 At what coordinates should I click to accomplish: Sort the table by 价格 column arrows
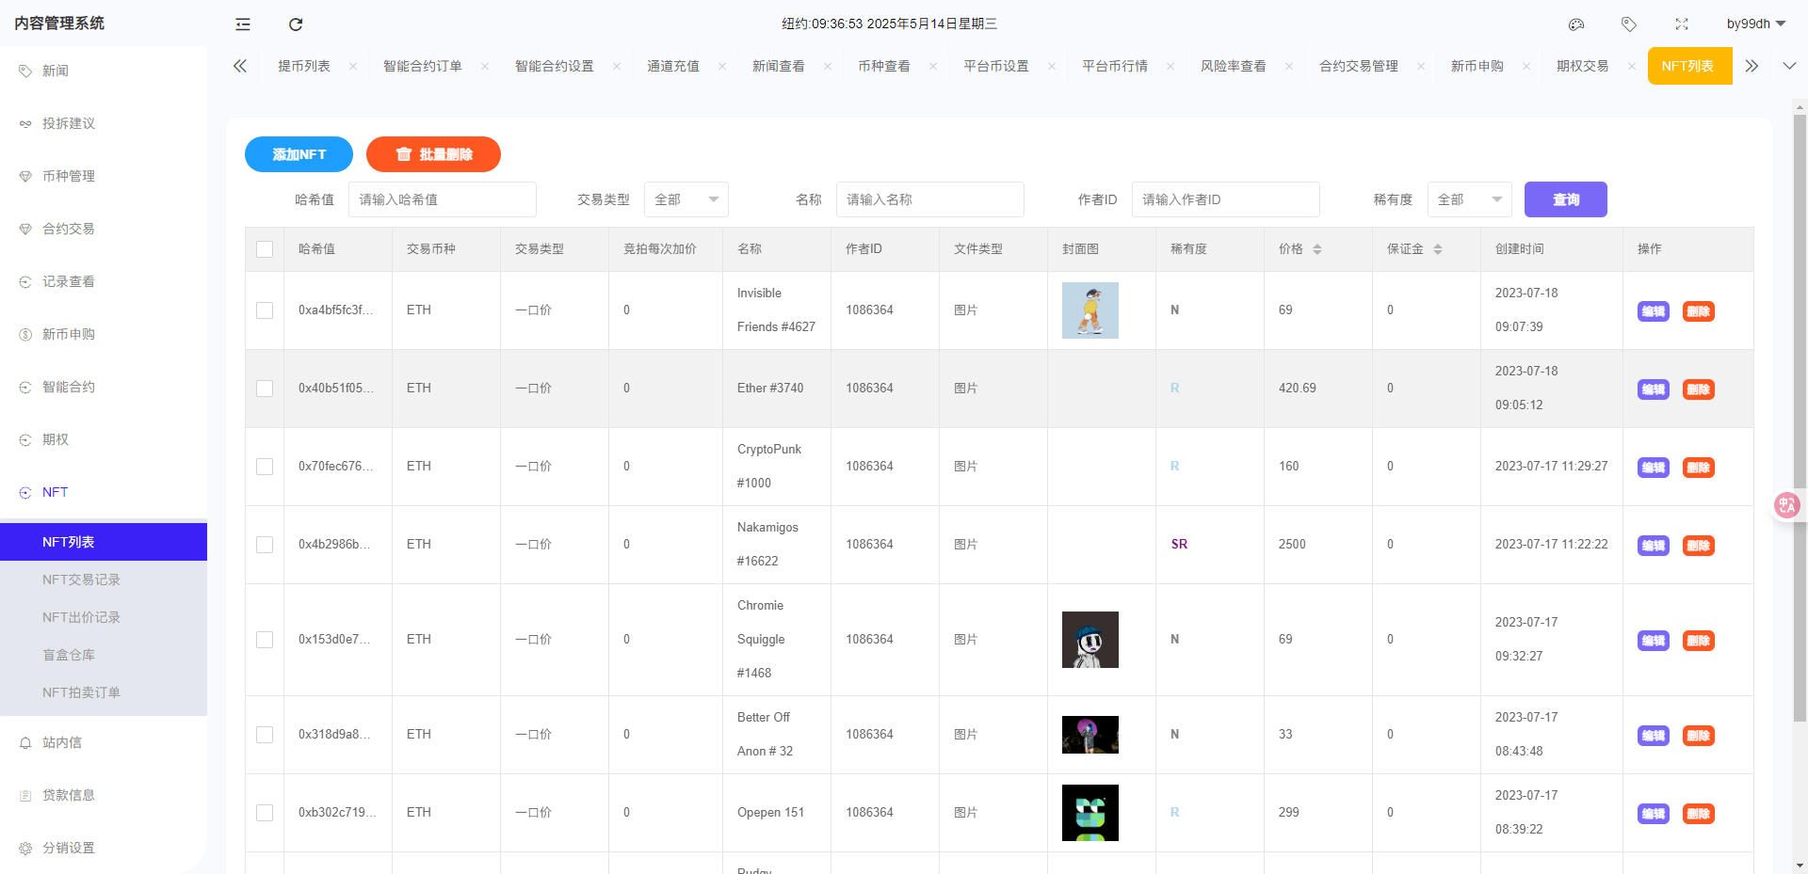1318,248
